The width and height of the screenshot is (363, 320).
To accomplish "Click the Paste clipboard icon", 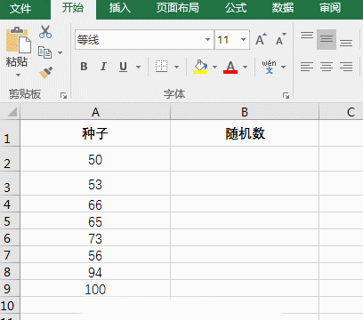I will click(19, 40).
